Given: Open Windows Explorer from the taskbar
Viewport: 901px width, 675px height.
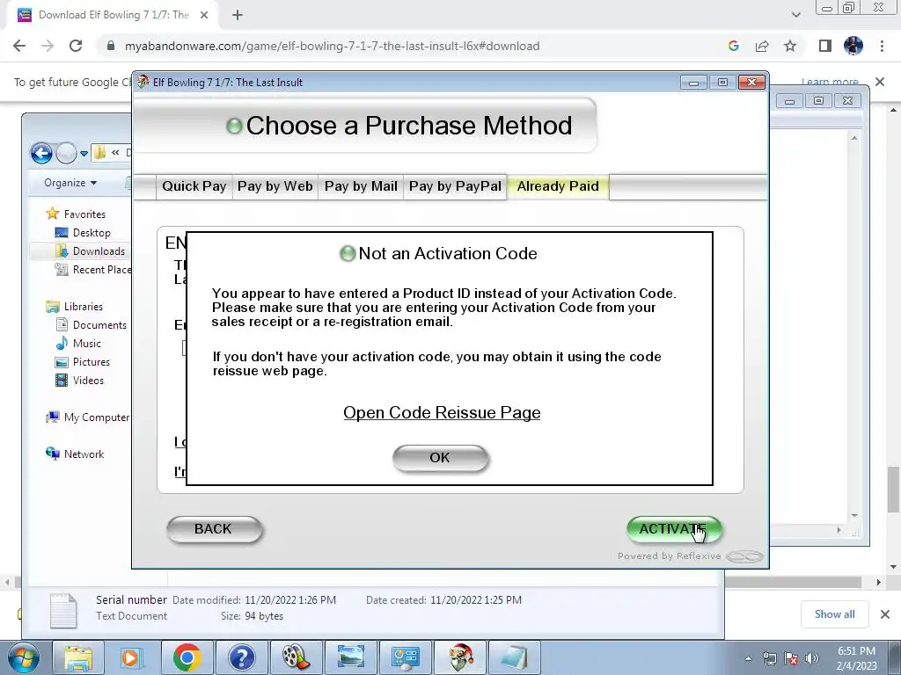Looking at the screenshot, I should (78, 657).
